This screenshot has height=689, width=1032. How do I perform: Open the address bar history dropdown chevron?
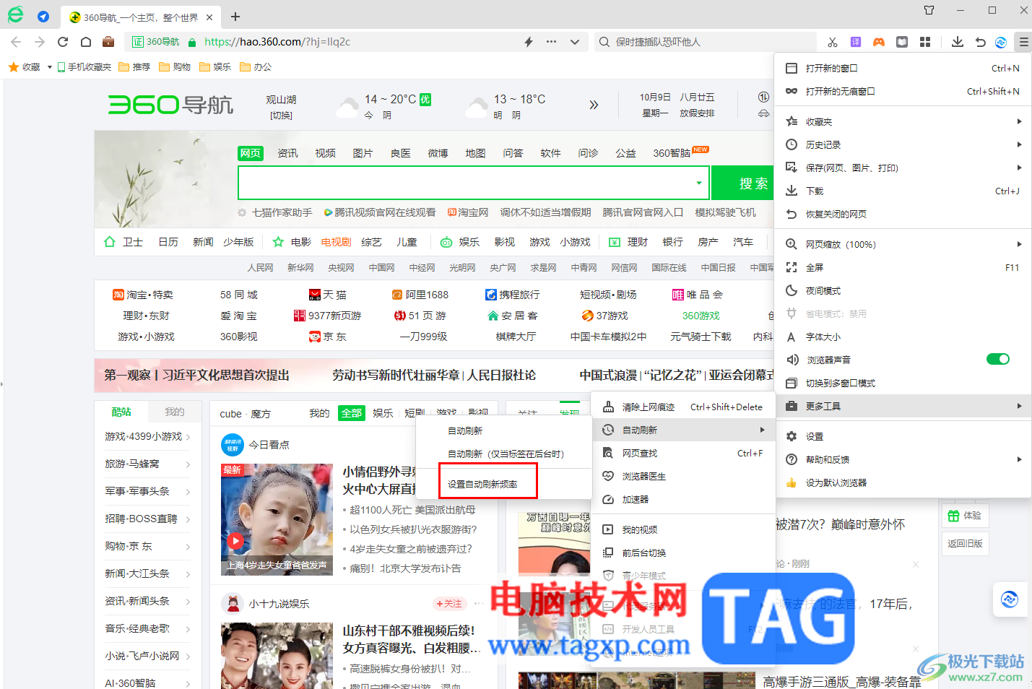coord(575,42)
